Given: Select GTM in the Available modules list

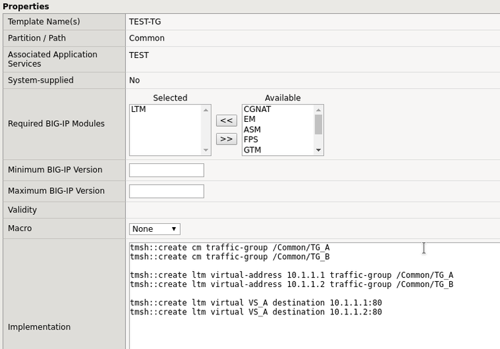Looking at the screenshot, I should 253,151.
